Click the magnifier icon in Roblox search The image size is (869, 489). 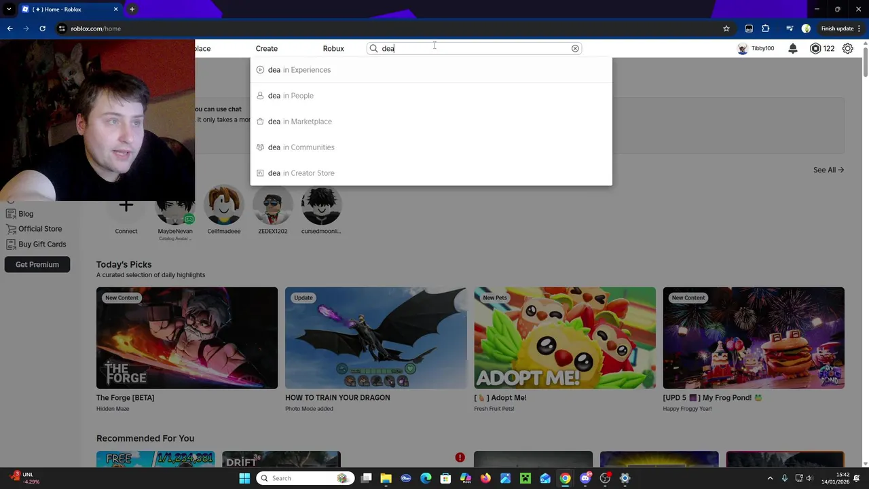pos(373,48)
